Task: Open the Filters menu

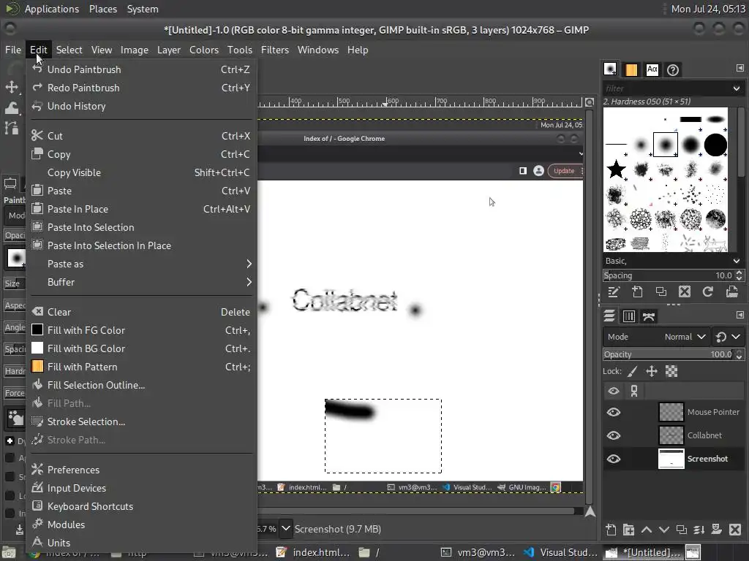Action: tap(275, 50)
